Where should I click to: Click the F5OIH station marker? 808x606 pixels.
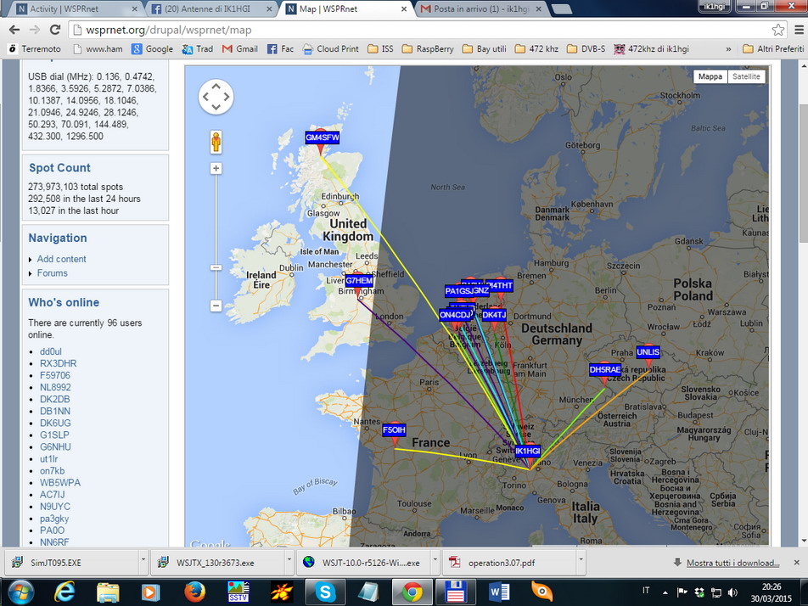point(394,430)
